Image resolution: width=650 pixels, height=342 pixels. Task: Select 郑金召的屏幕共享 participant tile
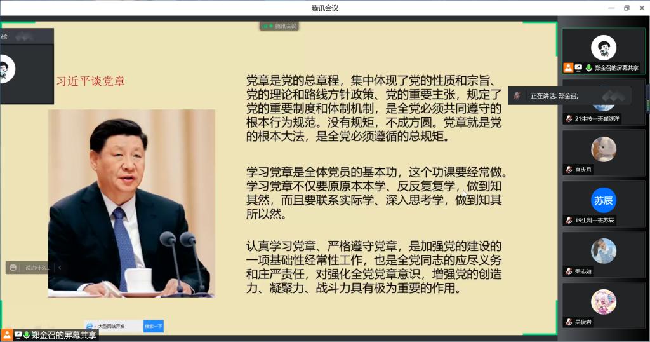pyautogui.click(x=603, y=51)
